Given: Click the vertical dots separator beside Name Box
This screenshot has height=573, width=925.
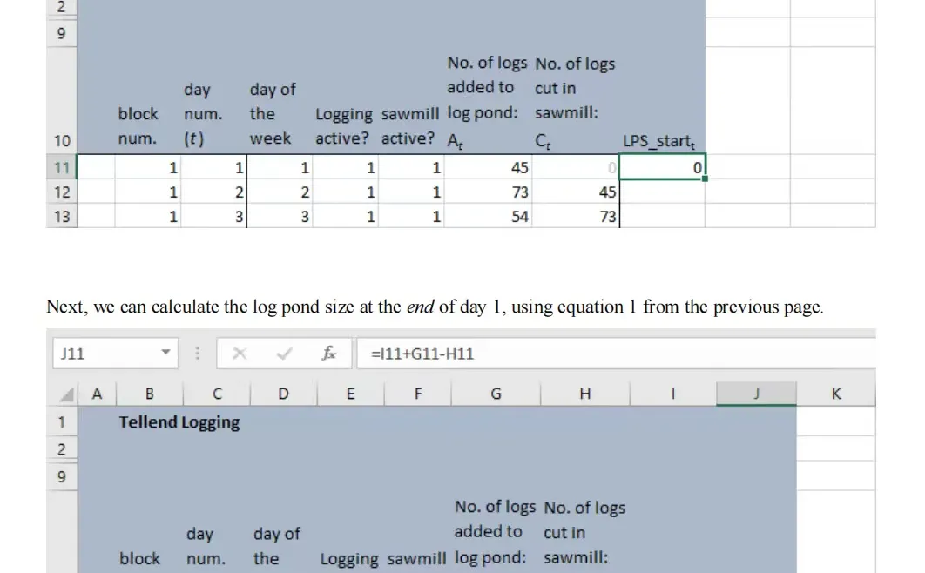Looking at the screenshot, I should (197, 353).
